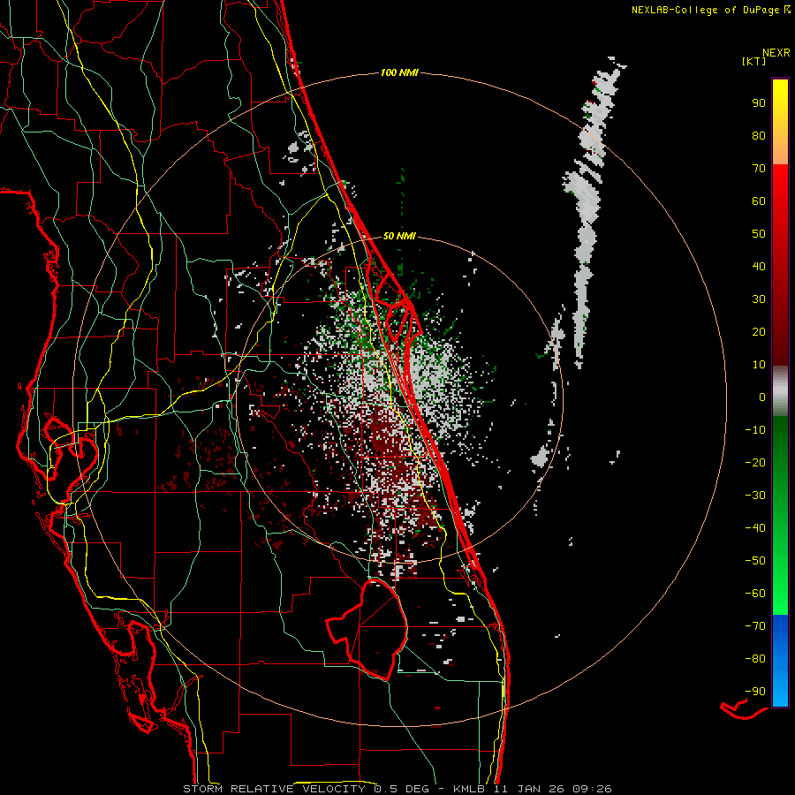Click the -40 value on velocity scale

755,528
